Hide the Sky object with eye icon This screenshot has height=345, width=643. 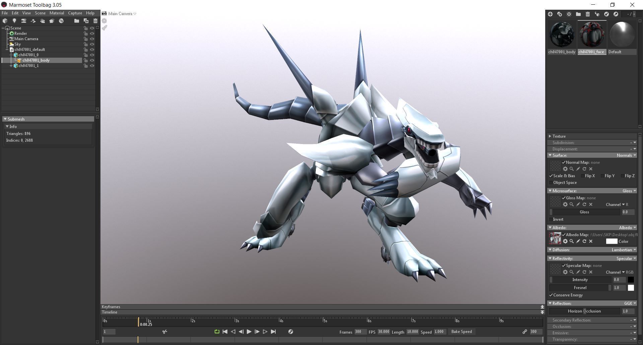tap(92, 44)
